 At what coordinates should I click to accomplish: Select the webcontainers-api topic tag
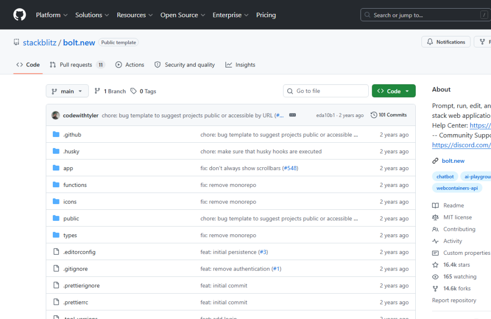457,188
